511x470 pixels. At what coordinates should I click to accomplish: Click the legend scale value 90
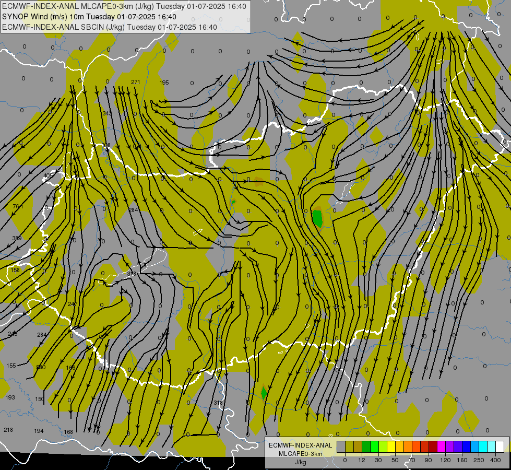click(x=428, y=460)
